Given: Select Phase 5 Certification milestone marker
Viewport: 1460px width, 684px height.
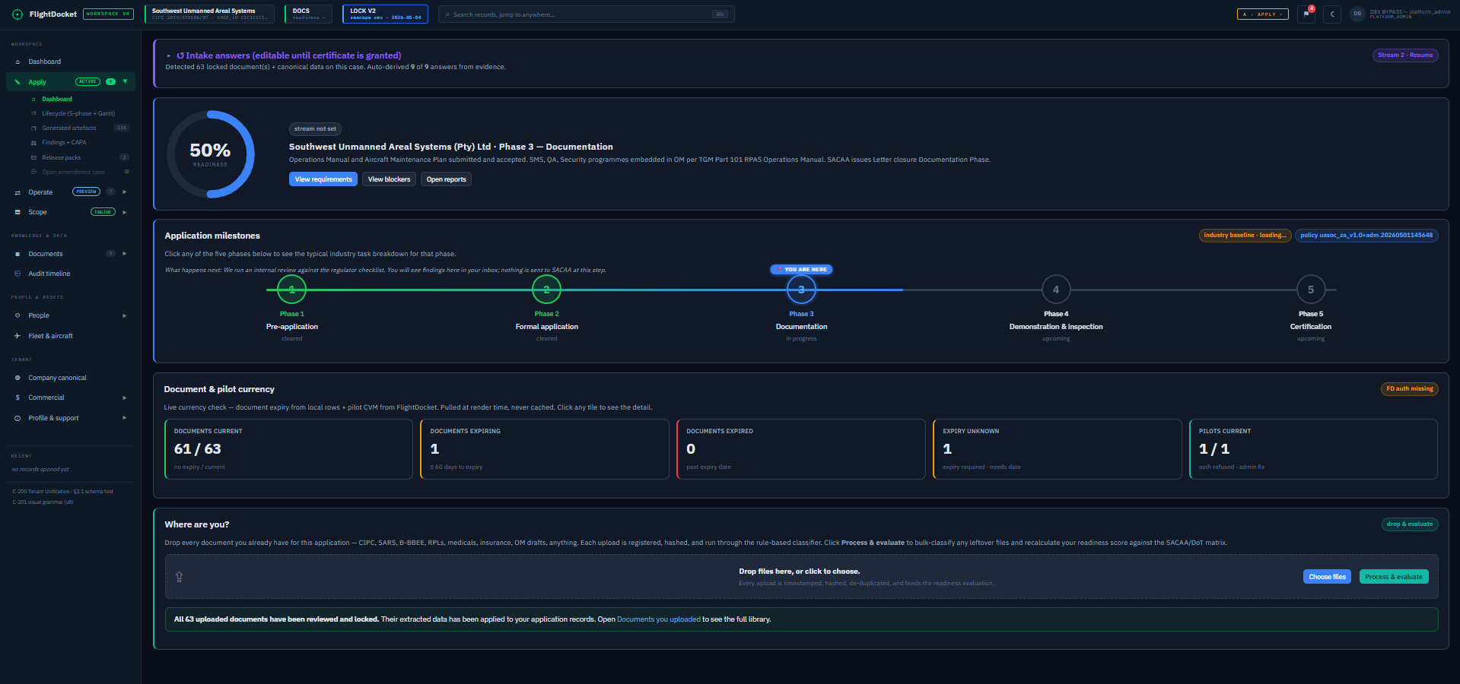Looking at the screenshot, I should (1311, 290).
